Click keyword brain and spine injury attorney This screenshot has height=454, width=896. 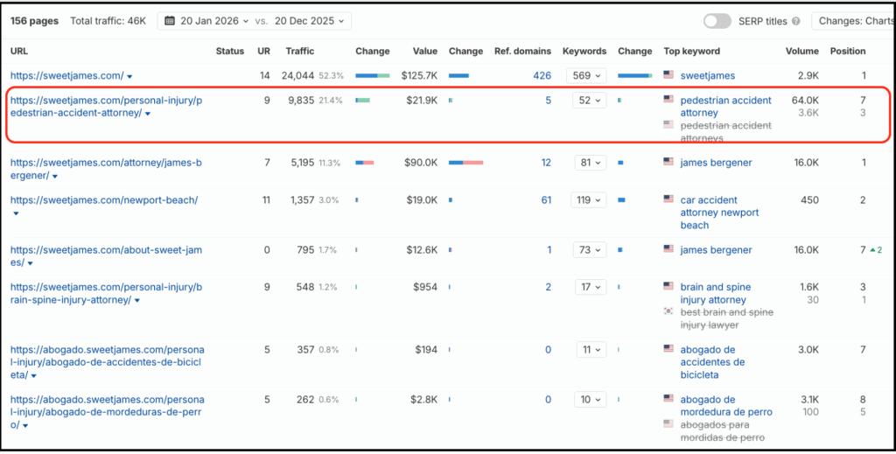pos(716,293)
